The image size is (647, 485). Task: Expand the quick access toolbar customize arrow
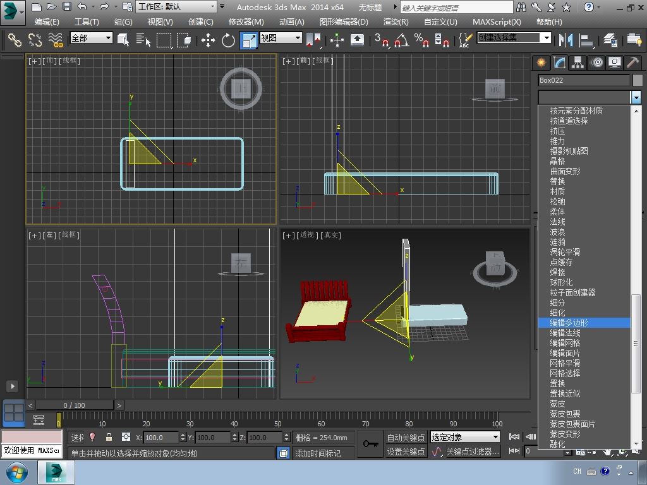222,6
